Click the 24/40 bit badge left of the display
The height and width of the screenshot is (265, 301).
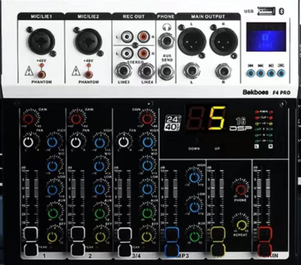tap(172, 123)
